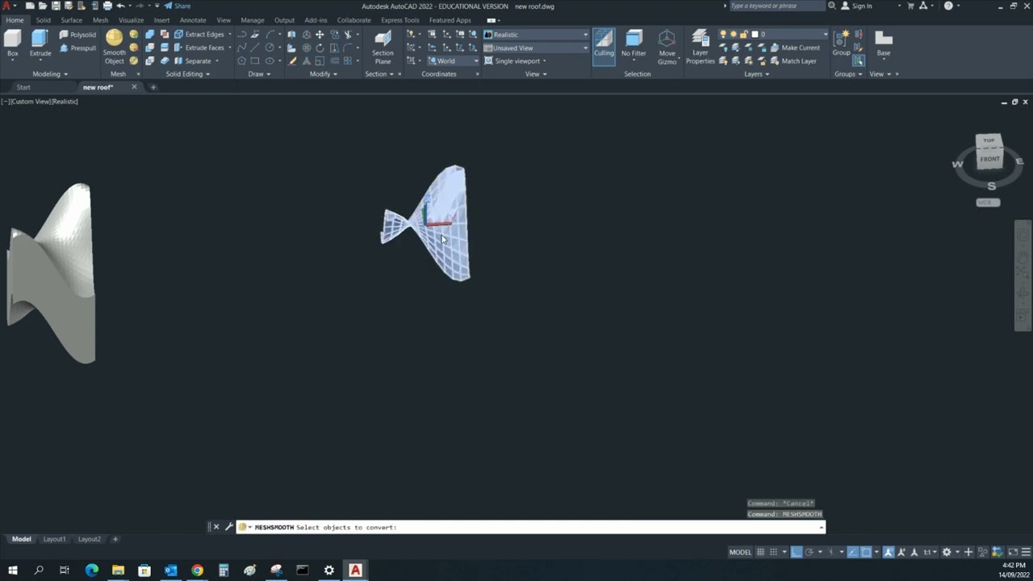Expand the Modeling panel
This screenshot has height=581, width=1033.
[x=48, y=74]
